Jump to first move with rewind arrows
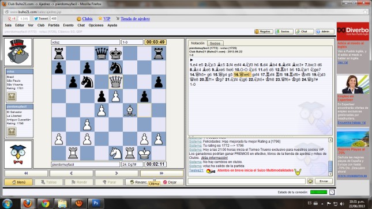The height and width of the screenshot is (209, 372). [x=26, y=173]
